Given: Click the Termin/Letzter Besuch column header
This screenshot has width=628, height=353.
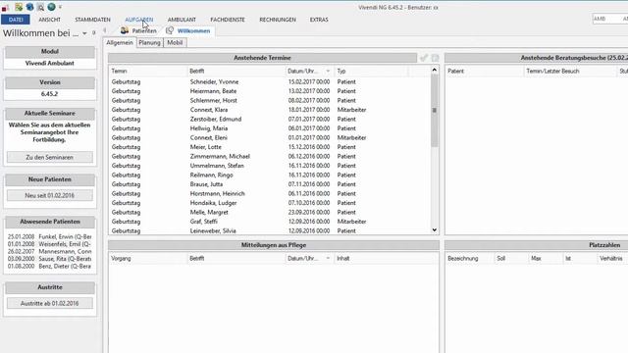Looking at the screenshot, I should click(x=570, y=71).
